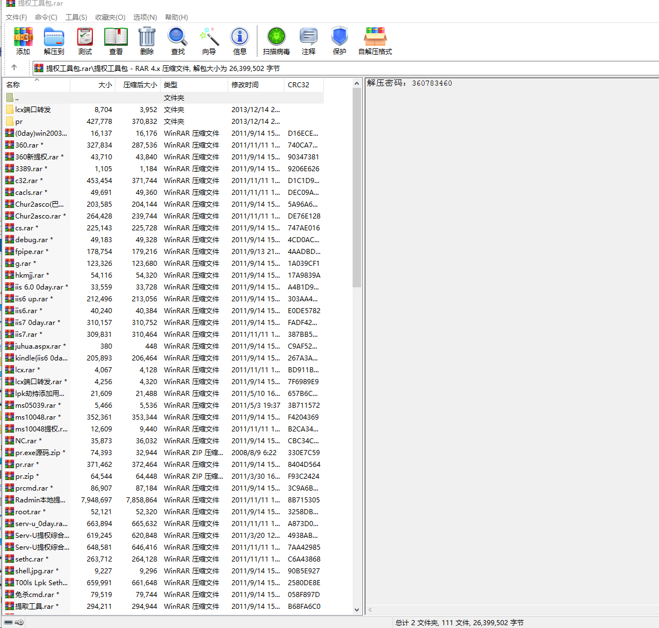Select the debug.rar file
The height and width of the screenshot is (628, 659).
(164, 239)
